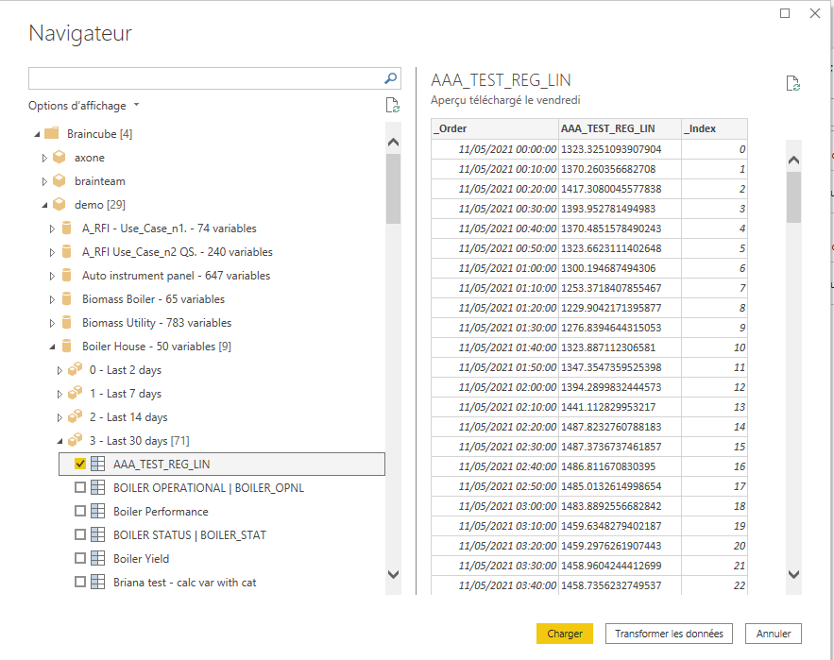Viewport: 834px width, 660px height.
Task: Click the Auto instrument panel database icon
Action: tap(66, 275)
